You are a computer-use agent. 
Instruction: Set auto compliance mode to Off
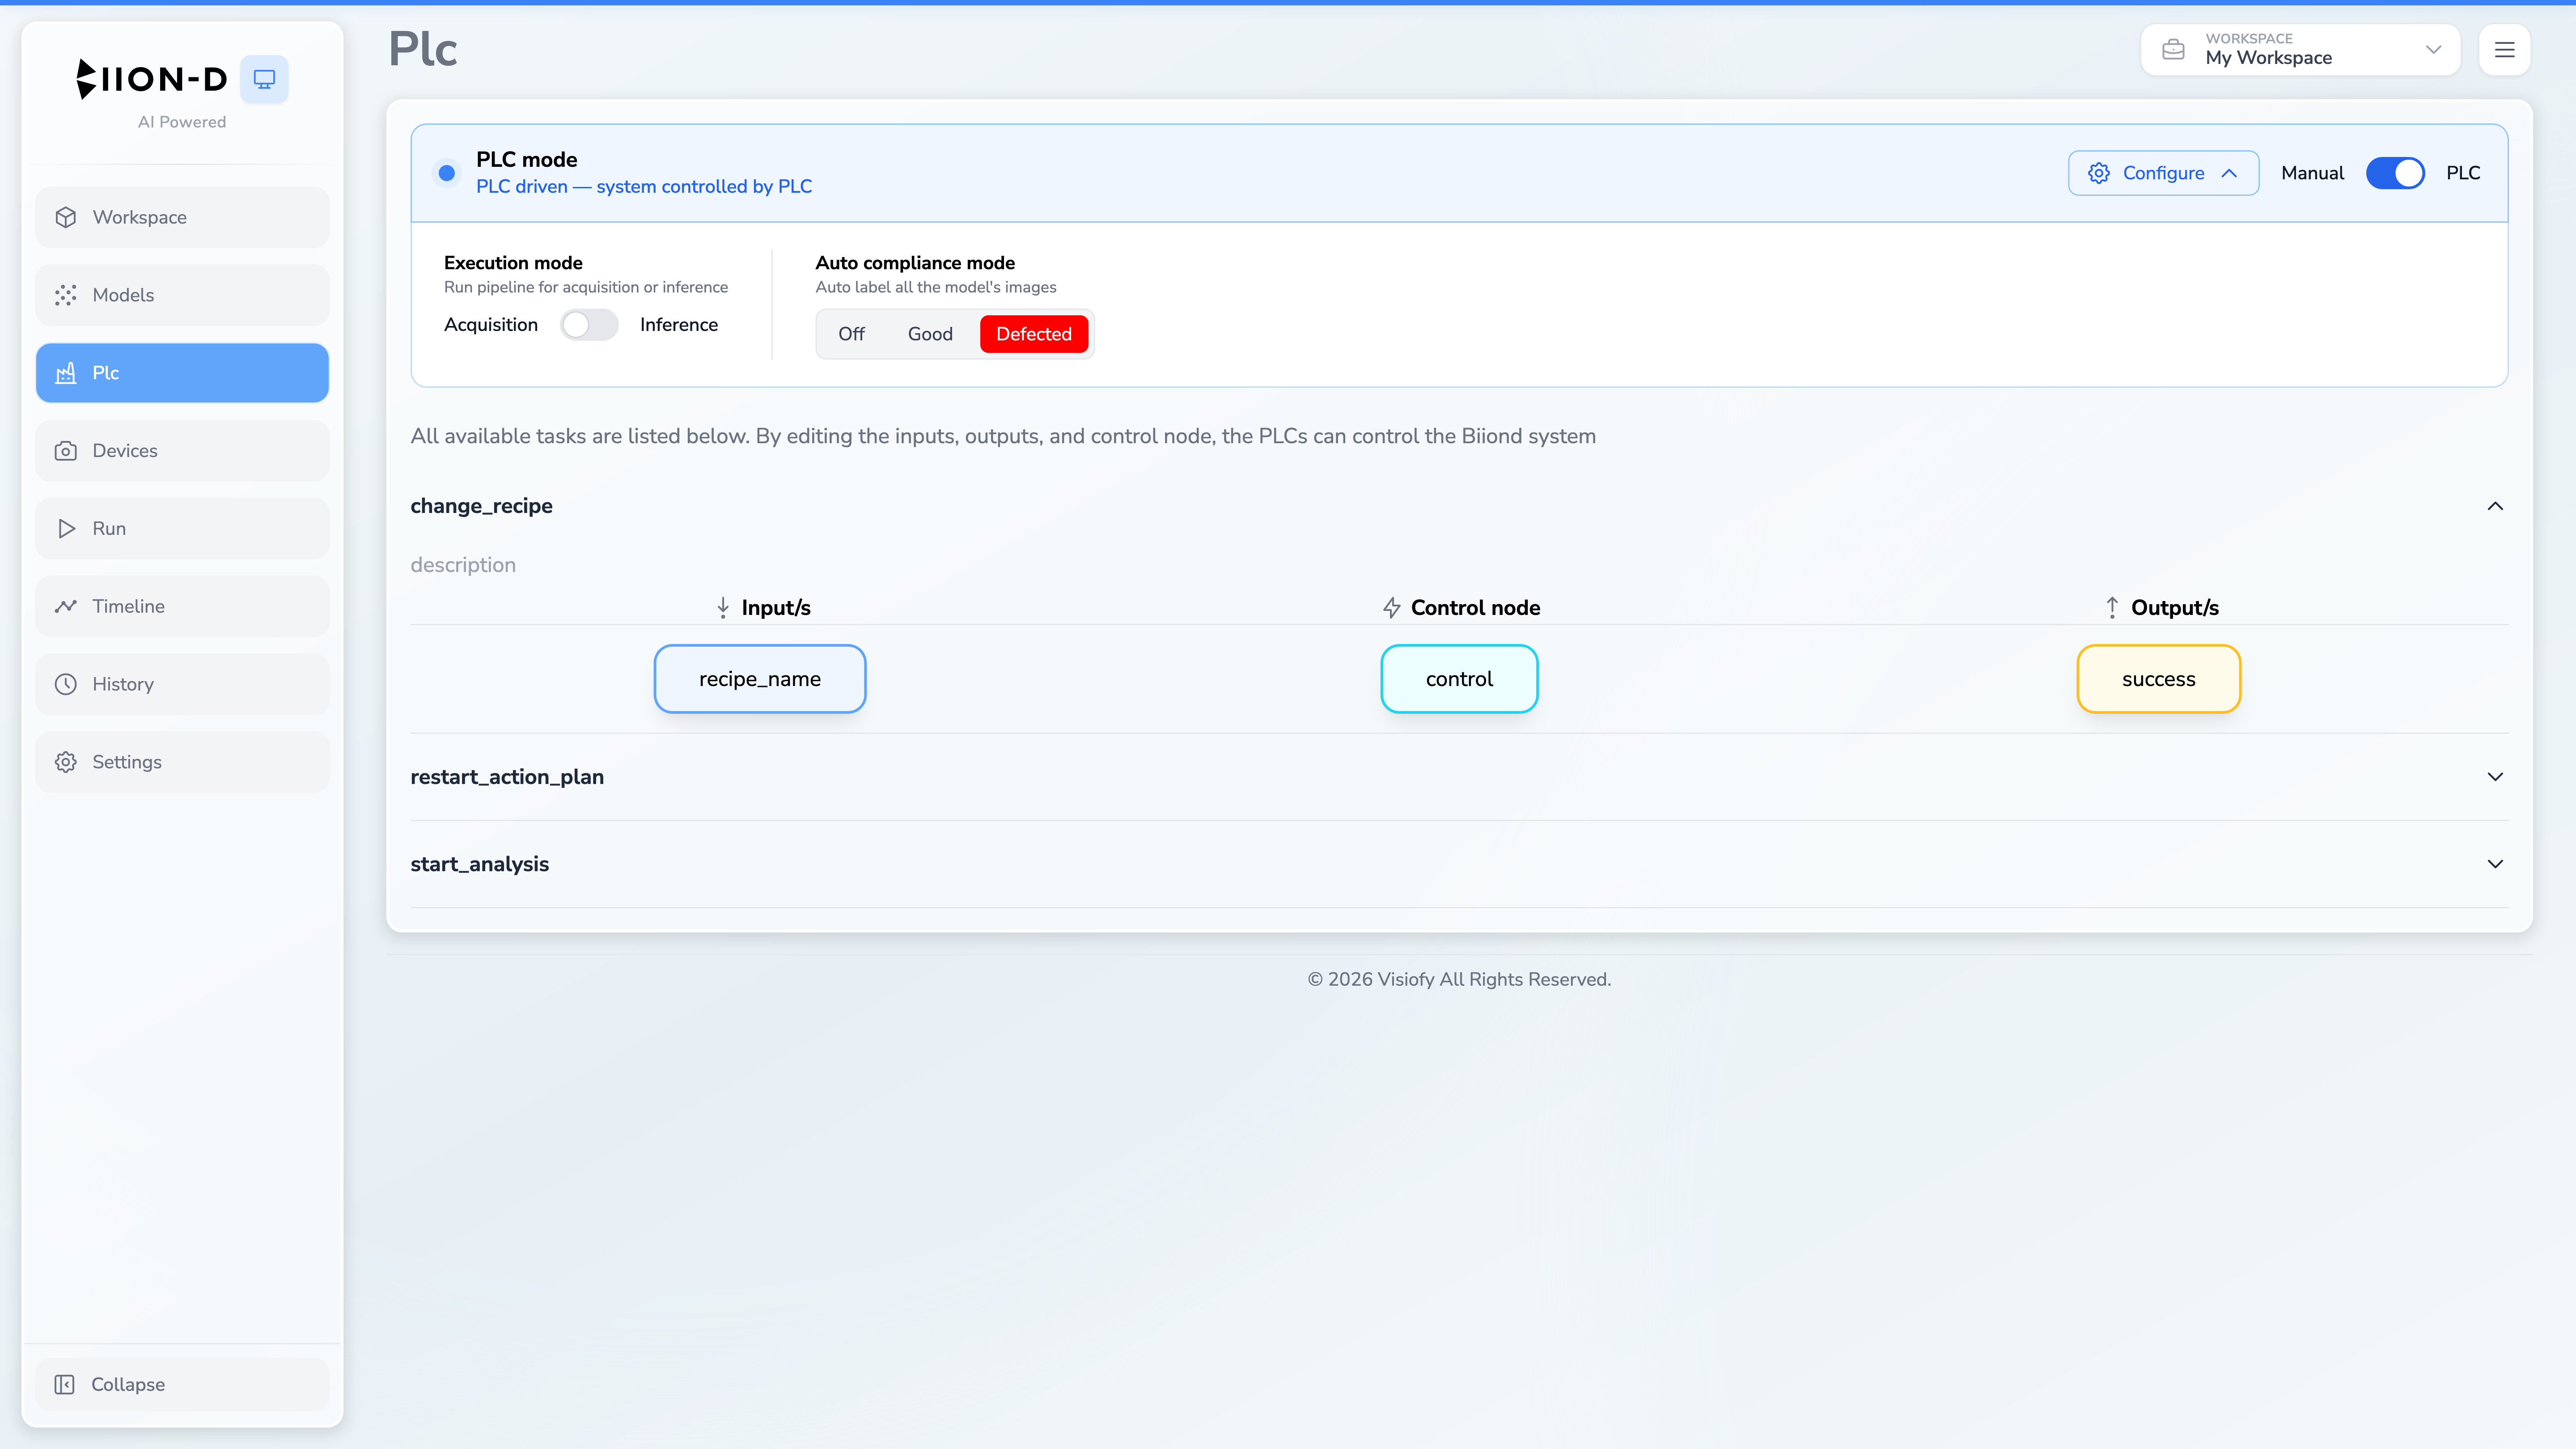pyautogui.click(x=851, y=334)
